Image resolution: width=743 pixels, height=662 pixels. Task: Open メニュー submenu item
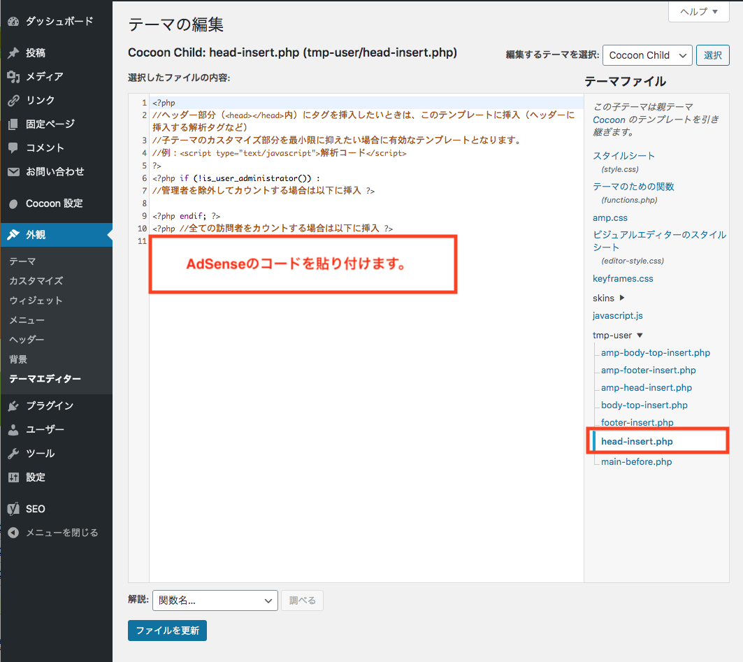pos(27,320)
